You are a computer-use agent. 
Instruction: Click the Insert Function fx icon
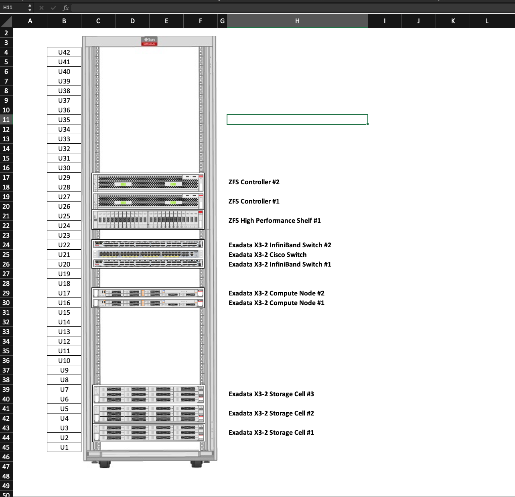[x=66, y=8]
